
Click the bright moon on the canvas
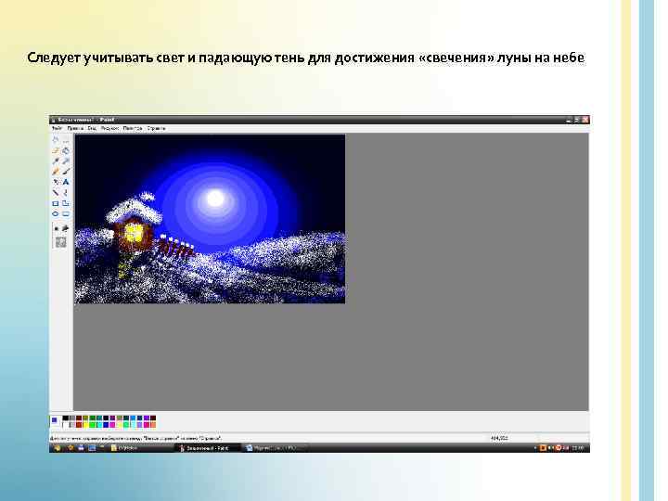215,199
